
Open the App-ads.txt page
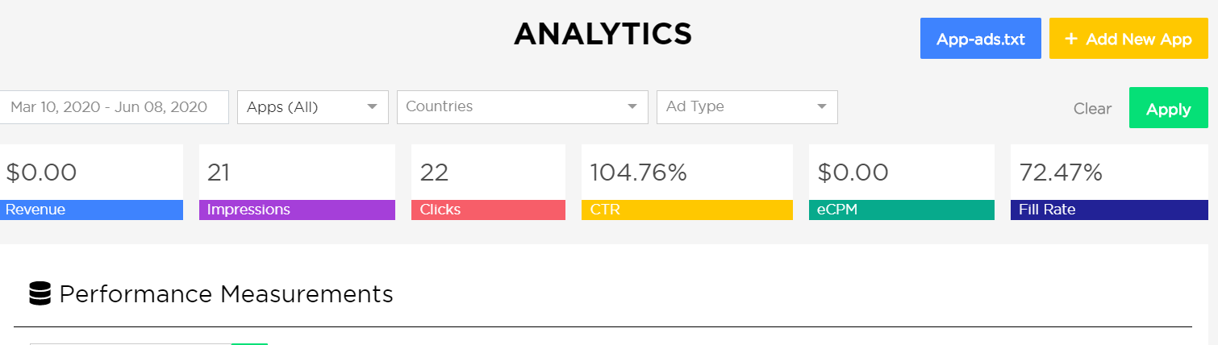tap(980, 39)
